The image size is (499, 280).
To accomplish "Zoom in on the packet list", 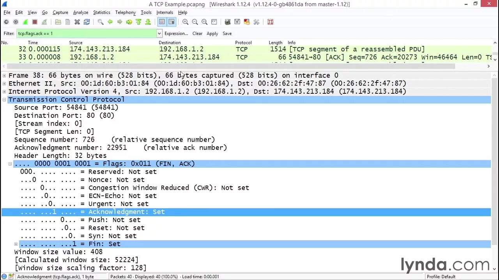I will tap(186, 22).
